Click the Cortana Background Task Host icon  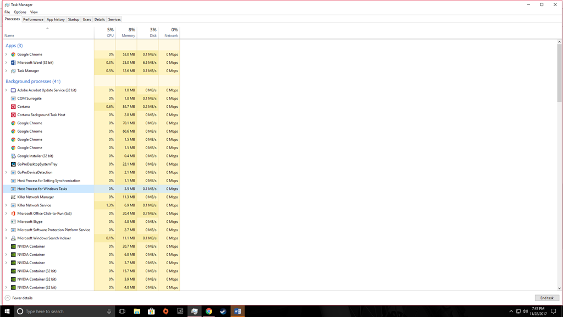[13, 115]
